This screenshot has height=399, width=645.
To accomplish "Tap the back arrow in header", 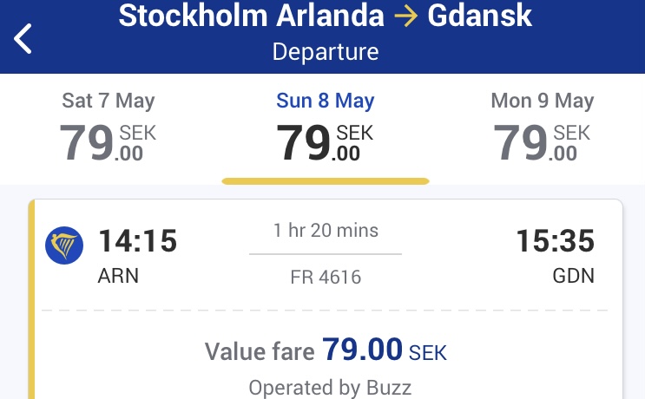I will point(23,38).
